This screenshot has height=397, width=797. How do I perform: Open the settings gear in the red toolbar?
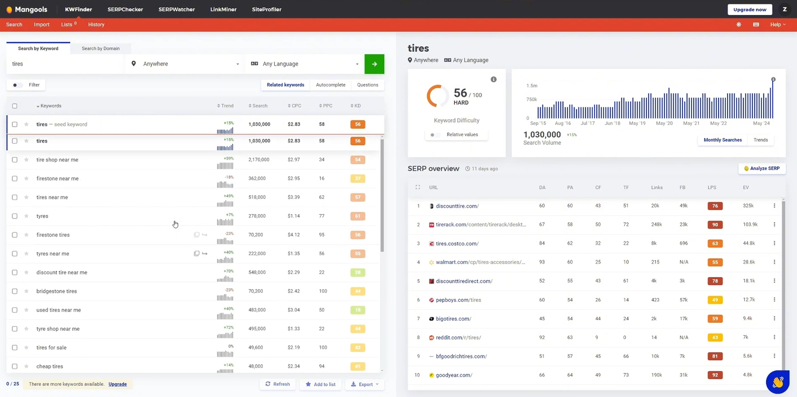[738, 24]
